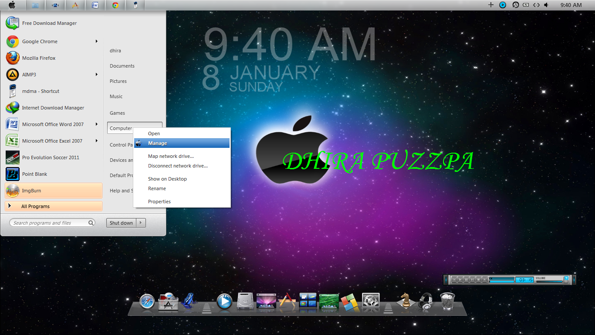Click pause button on media gadget

tap(466, 280)
